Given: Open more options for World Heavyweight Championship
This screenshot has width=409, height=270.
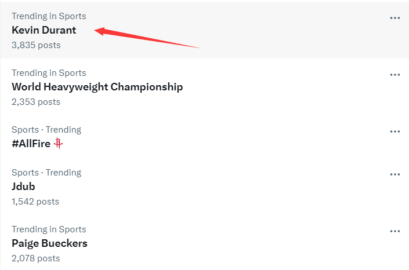Looking at the screenshot, I should (395, 75).
